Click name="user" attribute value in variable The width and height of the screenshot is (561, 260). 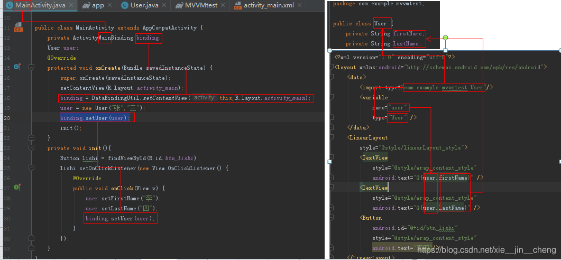pos(397,107)
